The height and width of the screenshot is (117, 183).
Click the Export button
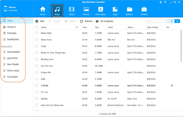click(x=54, y=21)
